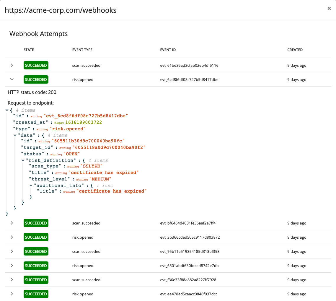Expand the row for evt_95b11e519354185d313bf353
Screen dimensions: 336x301
(x=12, y=251)
